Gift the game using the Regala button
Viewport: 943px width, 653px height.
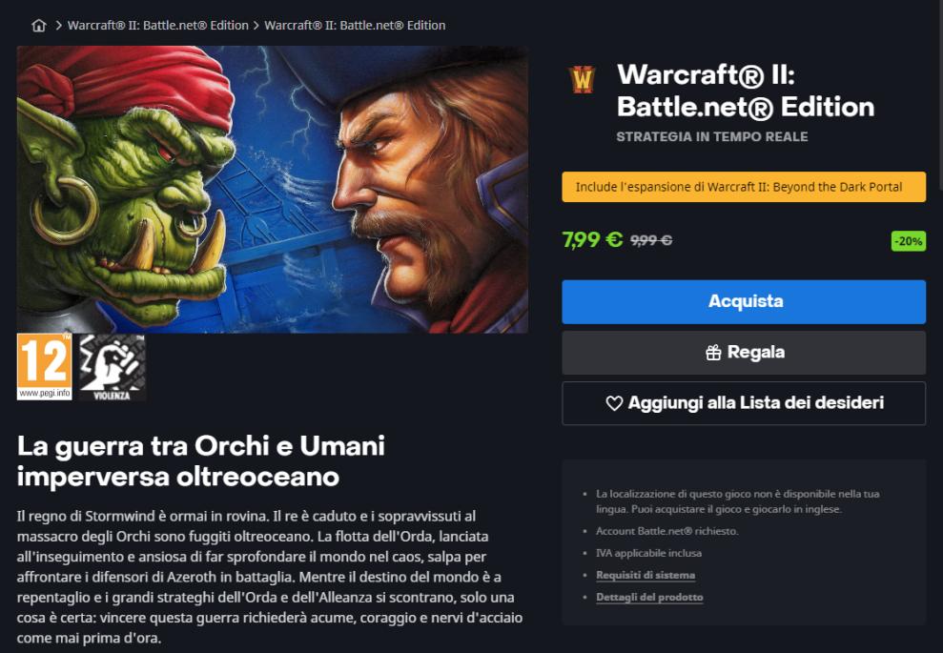(744, 353)
